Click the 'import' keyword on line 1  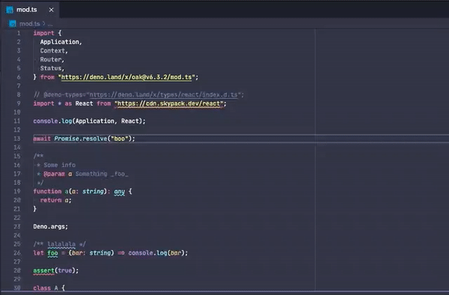(x=43, y=33)
